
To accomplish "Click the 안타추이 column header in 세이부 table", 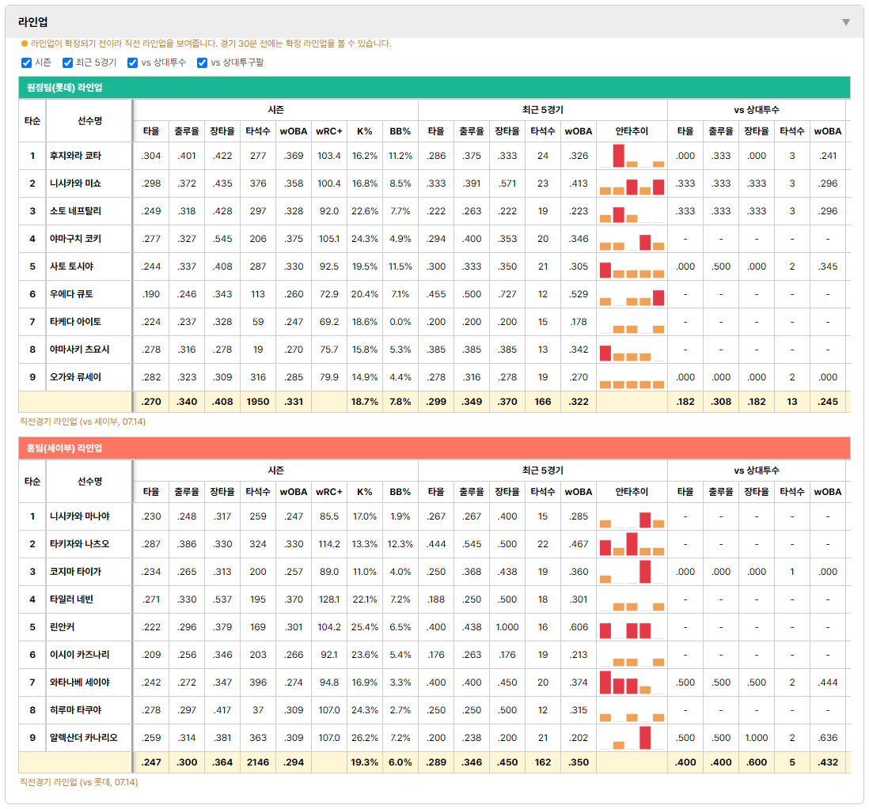I will (632, 492).
